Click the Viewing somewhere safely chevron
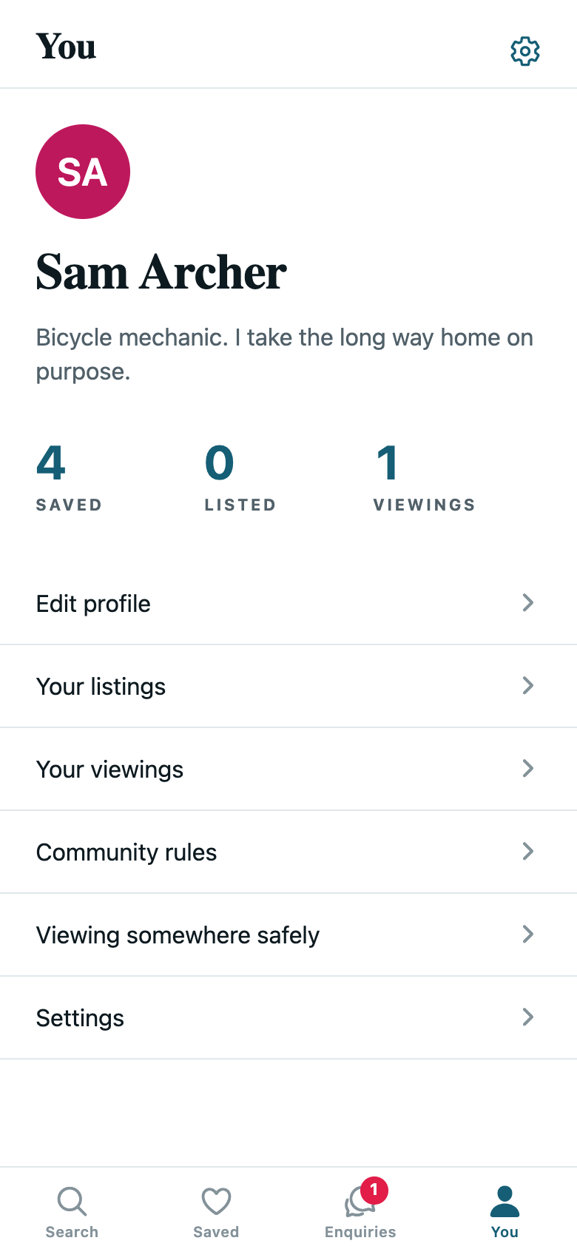This screenshot has width=577, height=1249. [x=528, y=934]
